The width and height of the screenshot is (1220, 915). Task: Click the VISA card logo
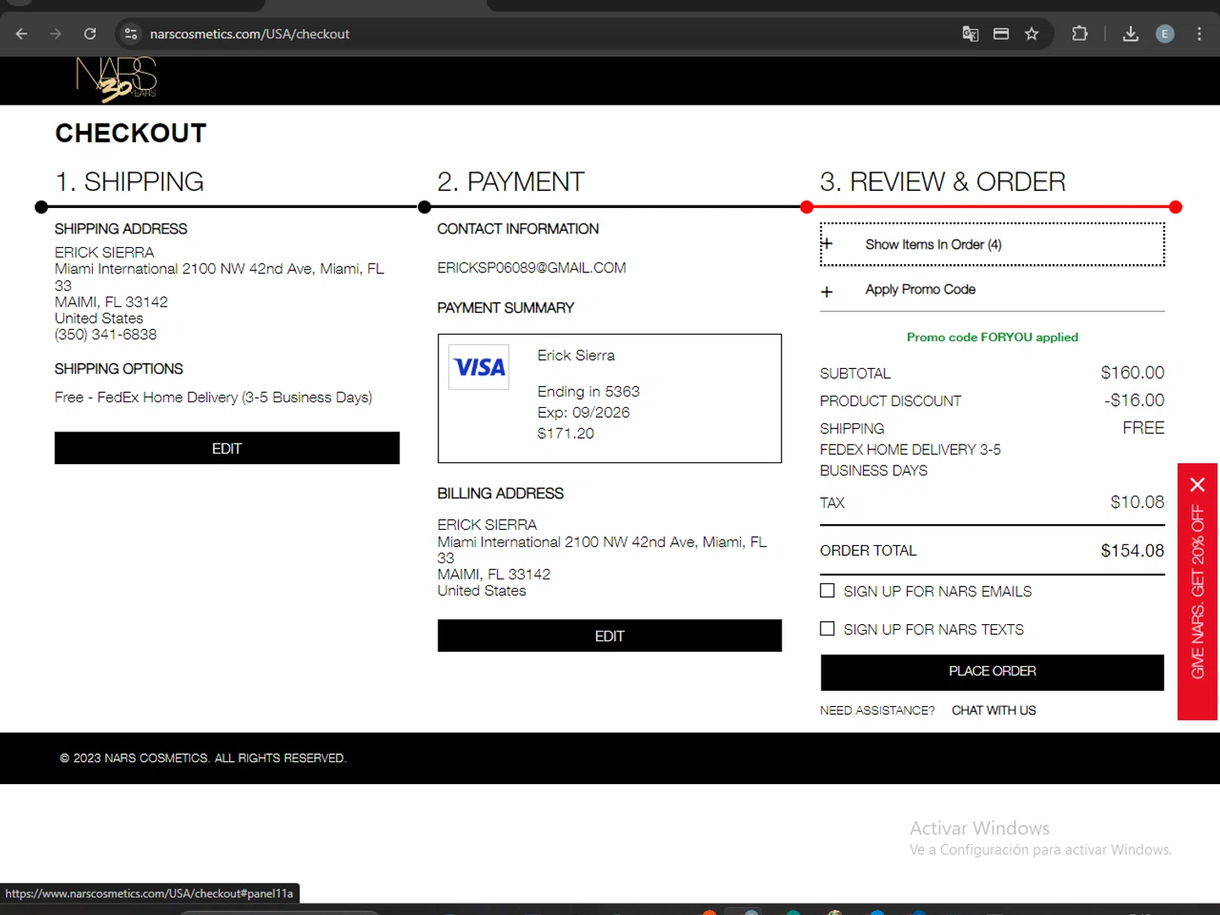point(479,367)
